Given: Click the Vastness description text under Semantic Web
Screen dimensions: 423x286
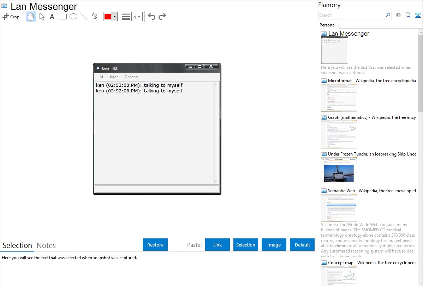Looking at the screenshot, I should pos(368,240).
